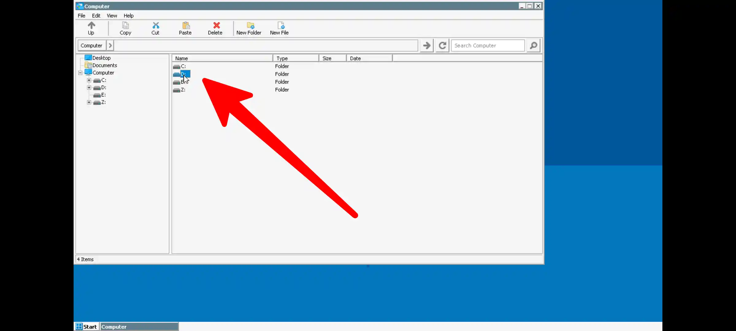Select Documents in the sidebar tree

(105, 65)
